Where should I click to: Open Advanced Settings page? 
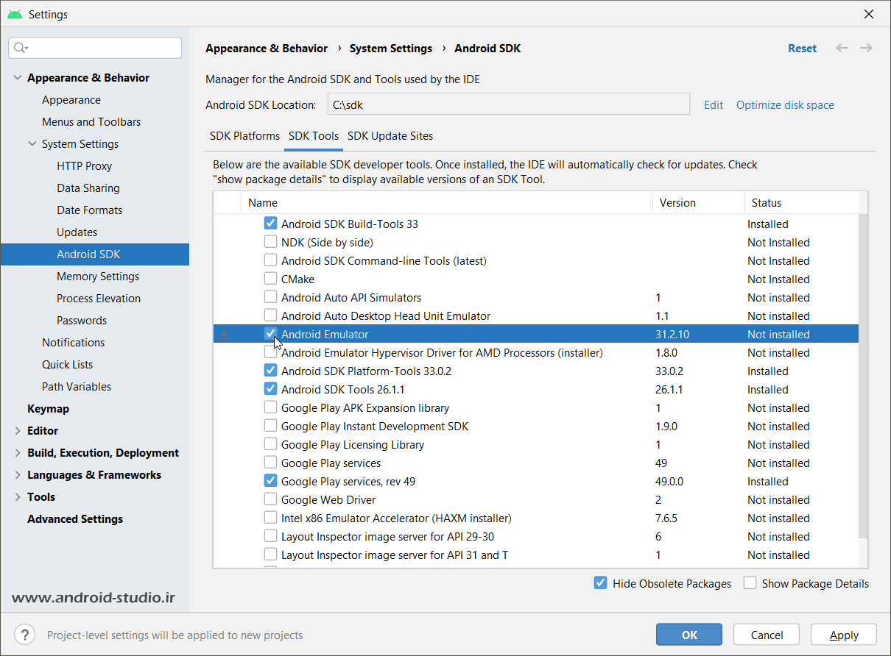pos(75,519)
